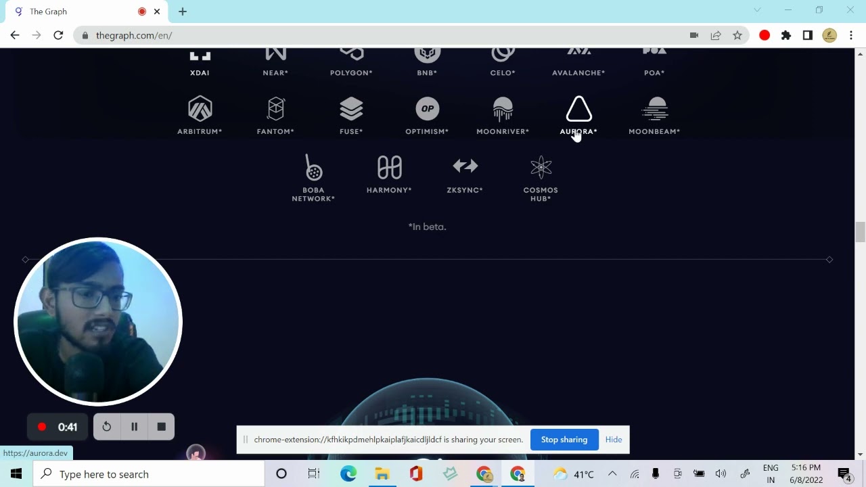Open the Chrome profile avatar

(829, 35)
